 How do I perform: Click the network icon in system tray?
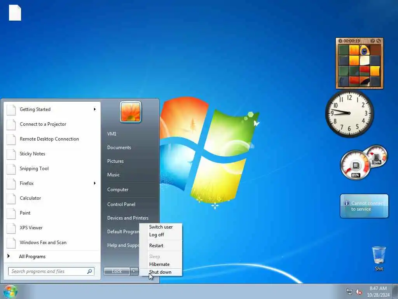click(x=349, y=292)
